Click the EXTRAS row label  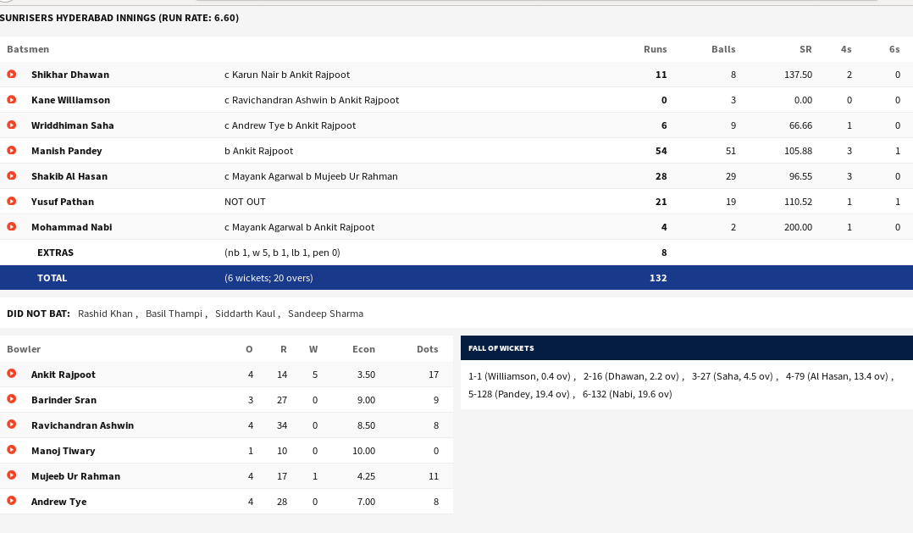tap(55, 253)
